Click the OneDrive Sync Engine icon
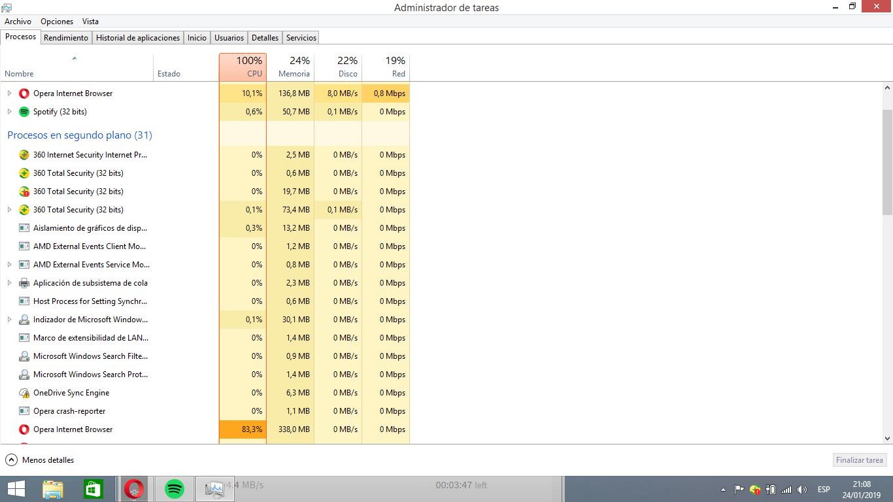This screenshot has height=502, width=893. coord(24,393)
